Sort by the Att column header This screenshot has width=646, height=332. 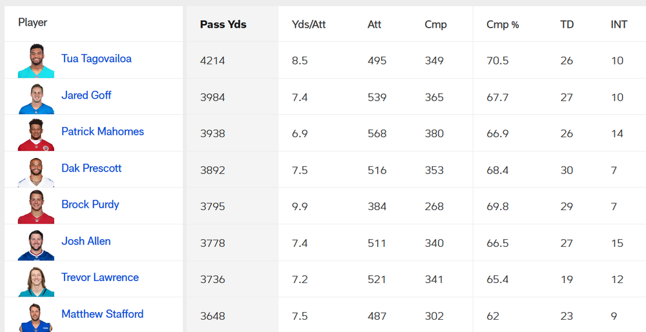tap(375, 24)
